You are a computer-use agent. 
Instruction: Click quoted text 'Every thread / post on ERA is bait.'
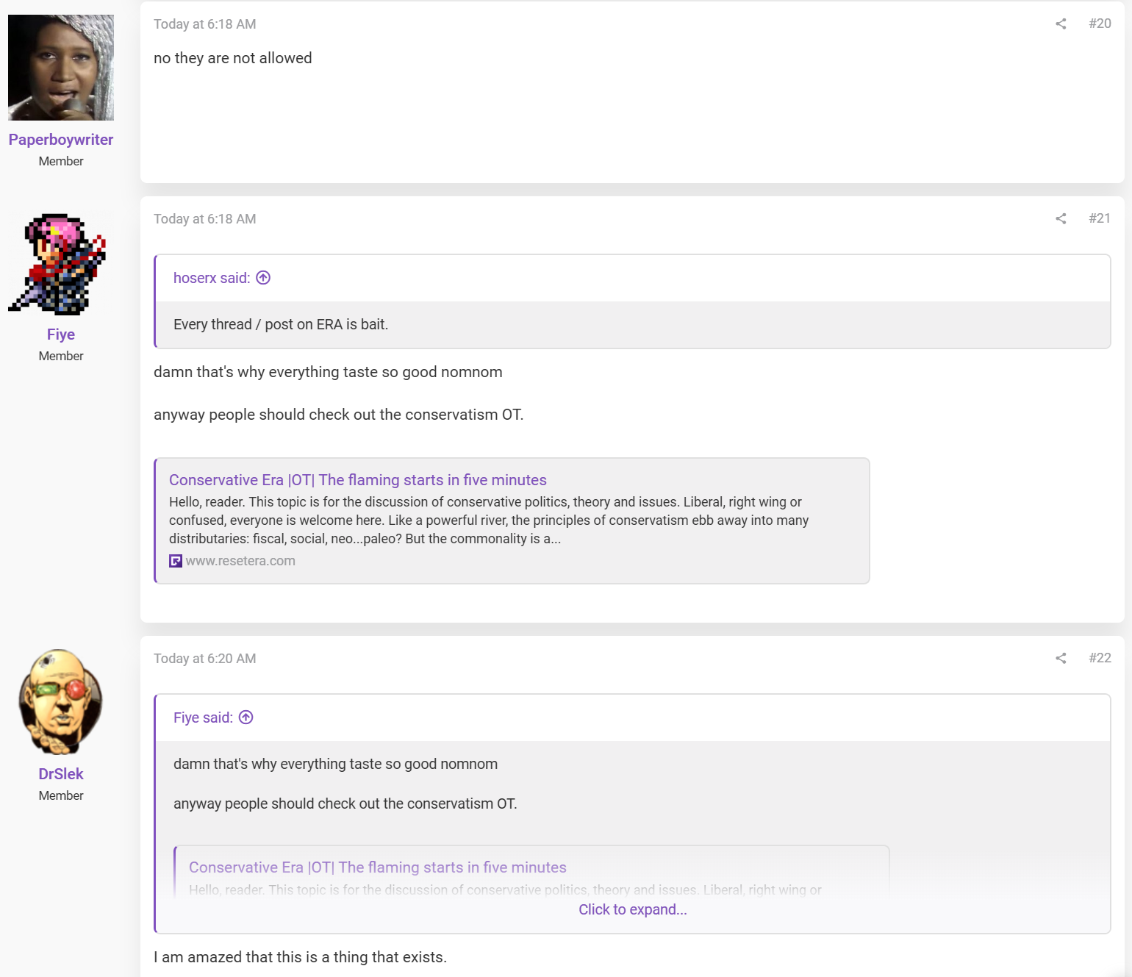pos(281,324)
